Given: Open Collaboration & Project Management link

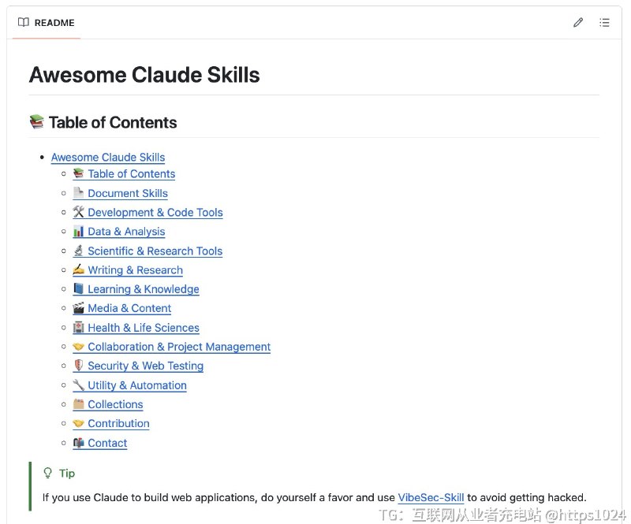Looking at the screenshot, I should tap(178, 347).
